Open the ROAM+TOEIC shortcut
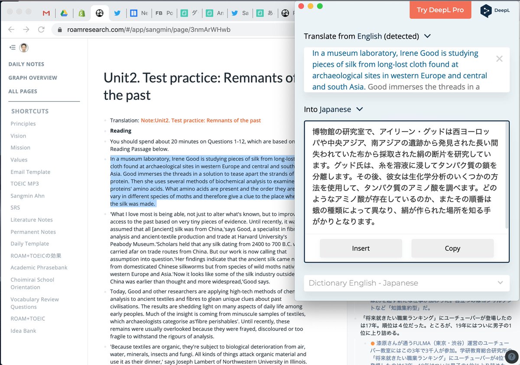Screen dimensions: 520x365 click(28, 319)
